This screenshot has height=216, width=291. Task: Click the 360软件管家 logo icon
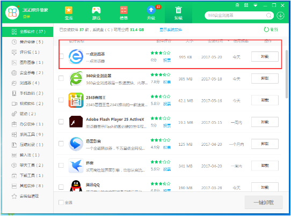(12, 12)
